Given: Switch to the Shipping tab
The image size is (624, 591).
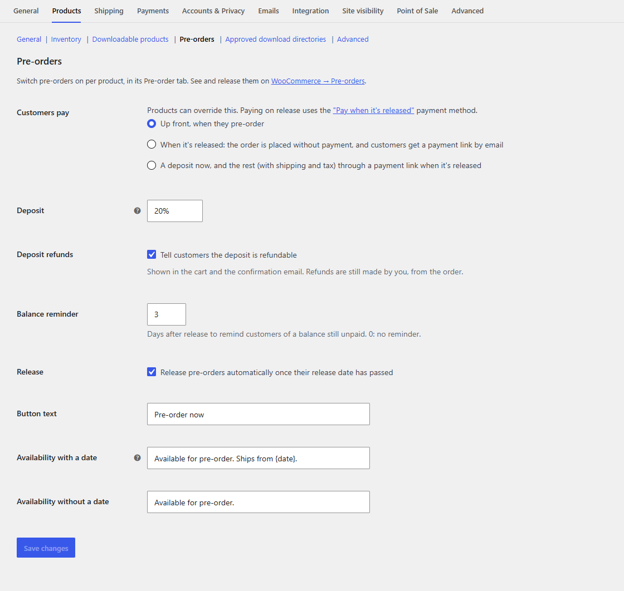Looking at the screenshot, I should [109, 11].
